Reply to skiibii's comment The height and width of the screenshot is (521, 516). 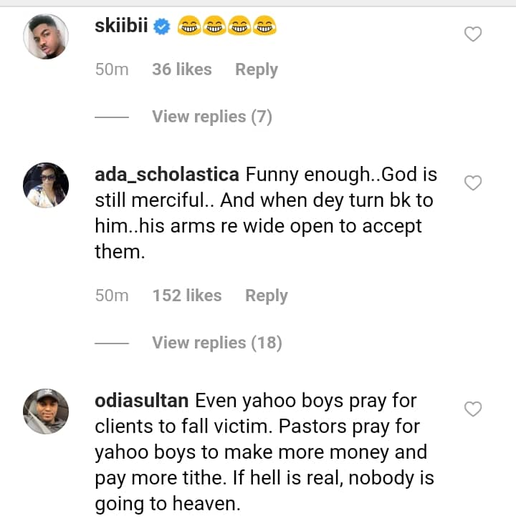[x=256, y=69]
